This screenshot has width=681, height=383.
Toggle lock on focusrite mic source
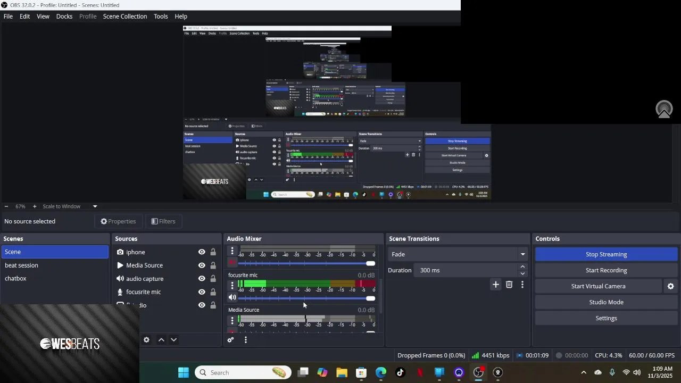tap(213, 292)
